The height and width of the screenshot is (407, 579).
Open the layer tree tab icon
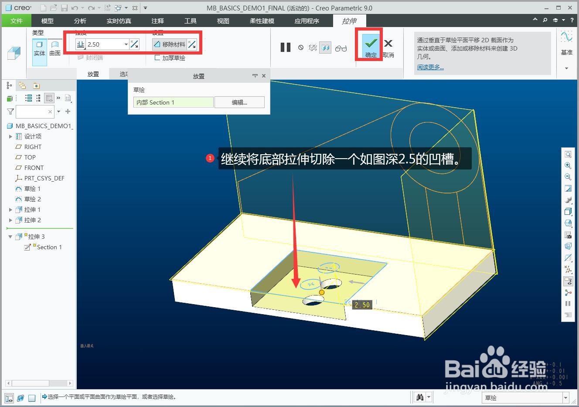click(x=22, y=85)
